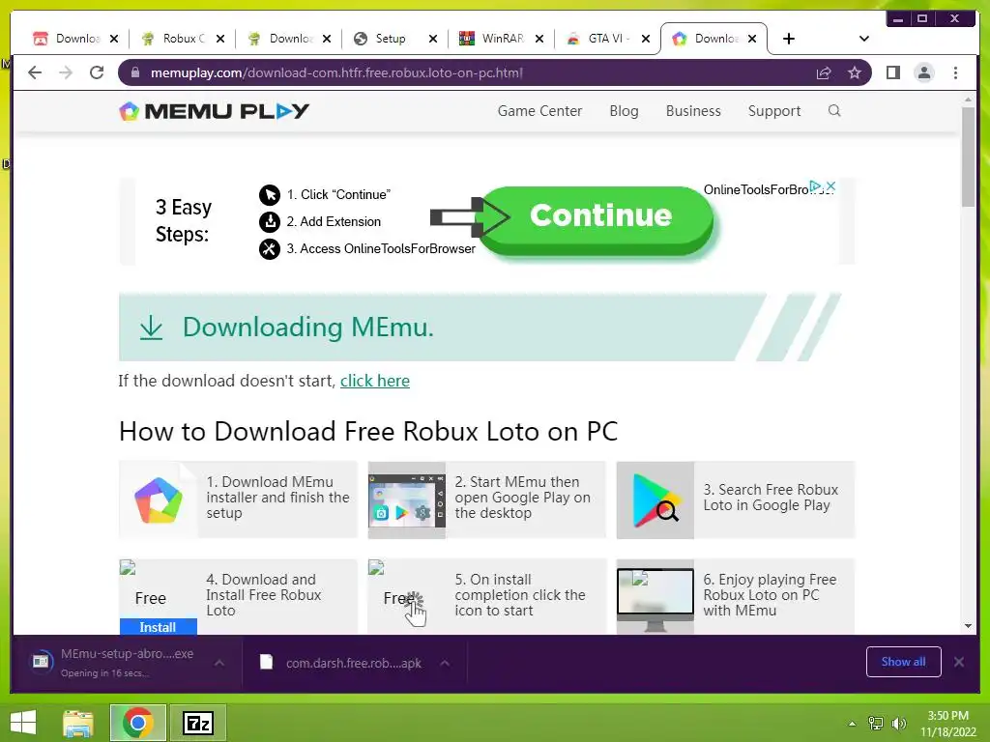Click the page scrollbar up arrow
Image resolution: width=990 pixels, height=742 pixels.
(x=968, y=100)
